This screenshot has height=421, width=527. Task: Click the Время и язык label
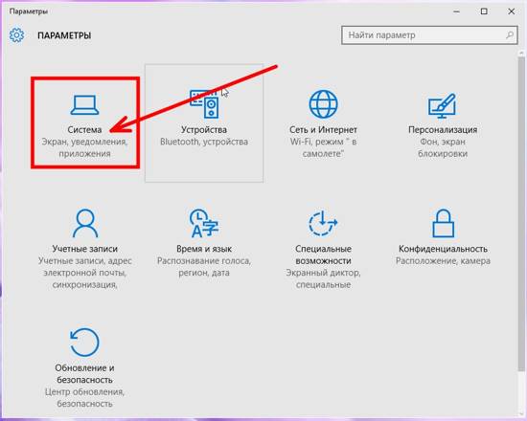(x=204, y=249)
